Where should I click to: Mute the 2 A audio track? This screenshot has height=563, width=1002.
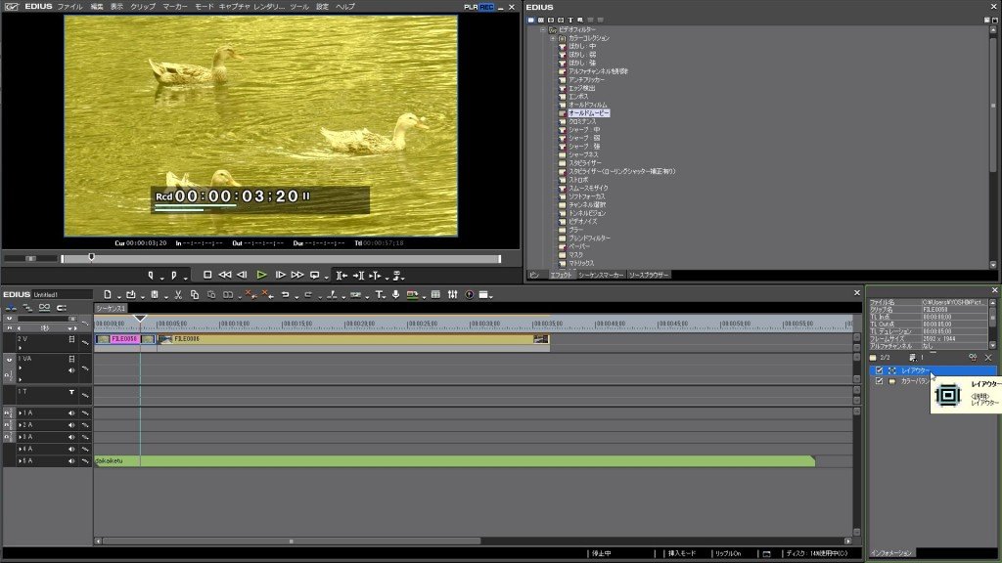click(x=71, y=425)
